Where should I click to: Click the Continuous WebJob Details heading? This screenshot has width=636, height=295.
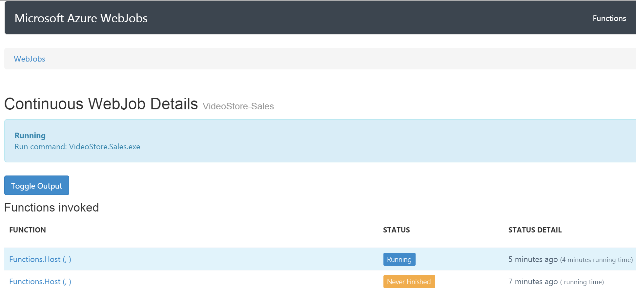point(101,104)
